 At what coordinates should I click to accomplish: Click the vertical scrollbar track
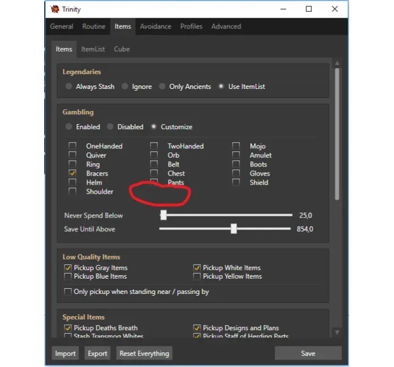click(x=337, y=255)
